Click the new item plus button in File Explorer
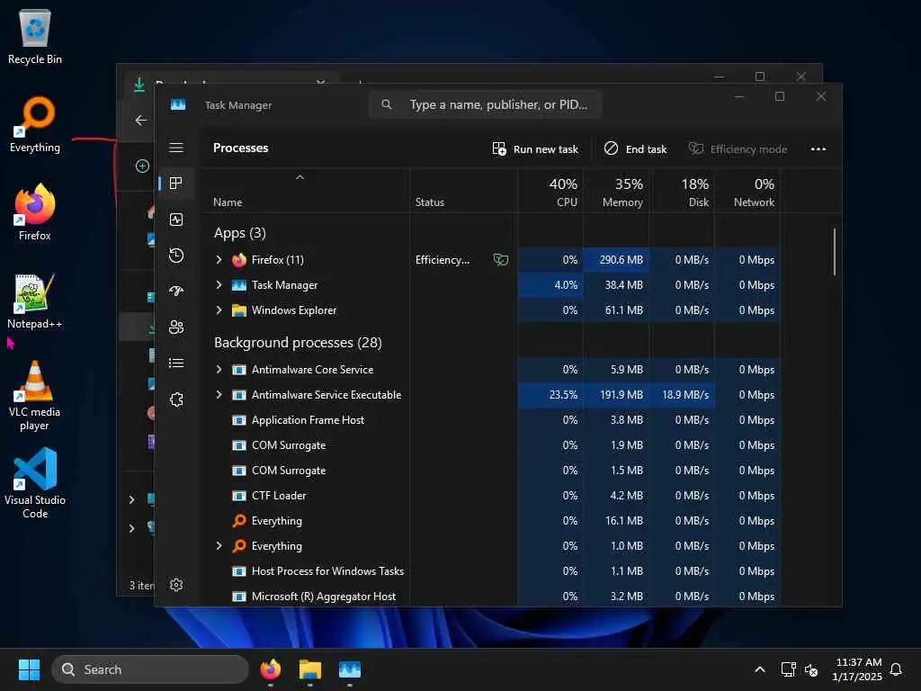Viewport: 921px width, 691px height. pos(142,166)
